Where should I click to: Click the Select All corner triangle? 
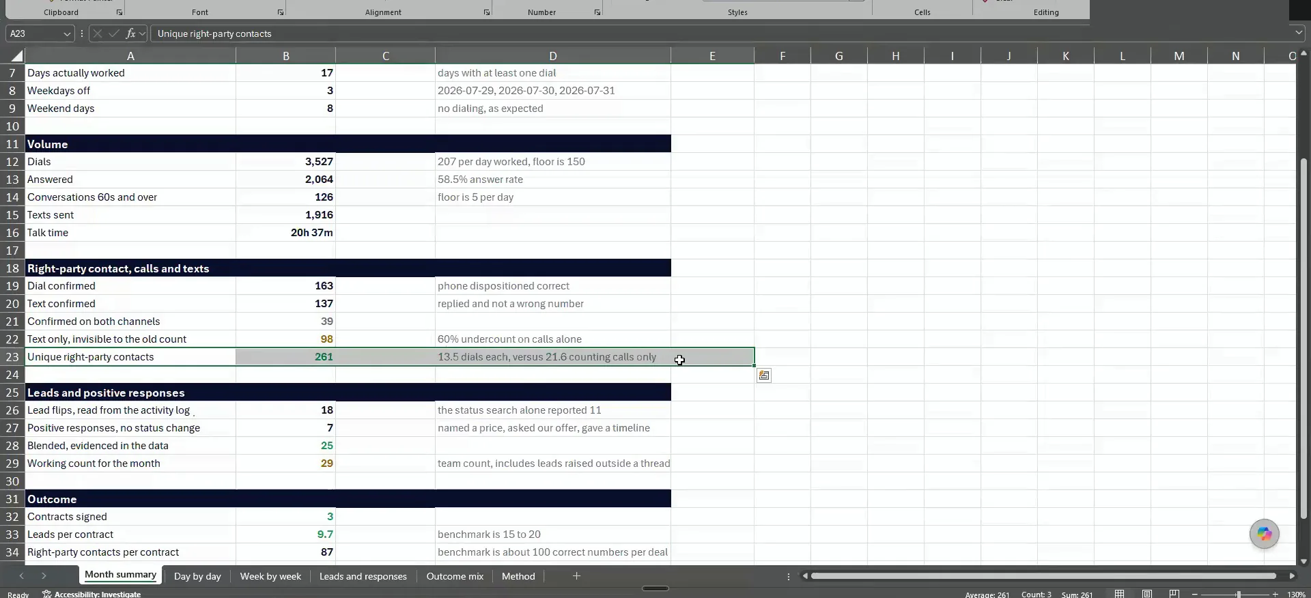click(16, 56)
